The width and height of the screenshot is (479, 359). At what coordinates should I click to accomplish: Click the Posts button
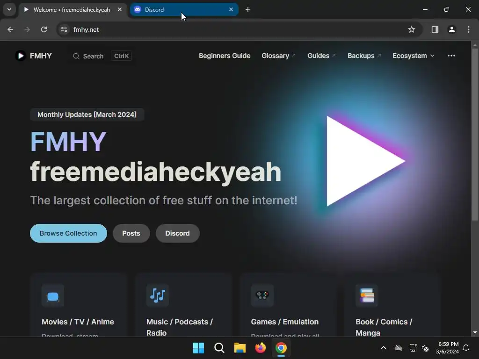[x=131, y=233]
